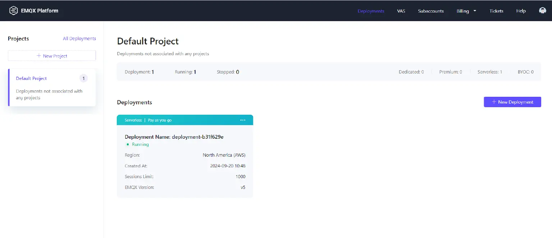Image resolution: width=552 pixels, height=238 pixels.
Task: Click the green Running status dot
Action: [x=128, y=144]
